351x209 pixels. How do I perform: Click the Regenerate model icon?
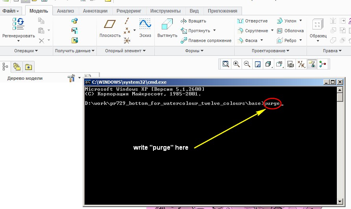pos(18,24)
